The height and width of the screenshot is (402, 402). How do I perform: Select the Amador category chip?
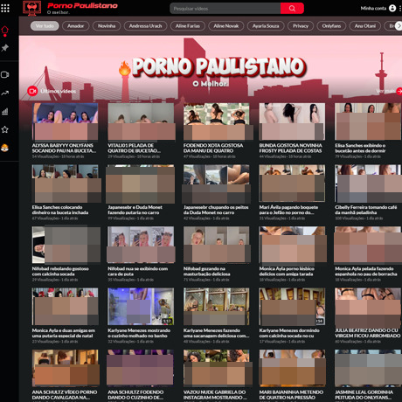click(x=76, y=26)
